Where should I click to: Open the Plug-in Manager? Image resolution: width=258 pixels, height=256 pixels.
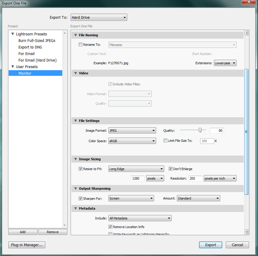tap(27, 245)
